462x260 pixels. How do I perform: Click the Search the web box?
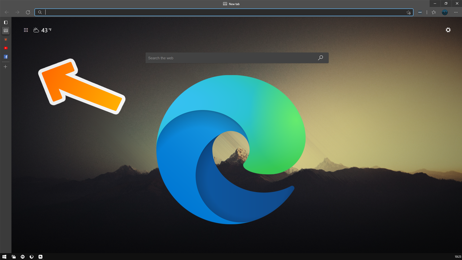[237, 58]
